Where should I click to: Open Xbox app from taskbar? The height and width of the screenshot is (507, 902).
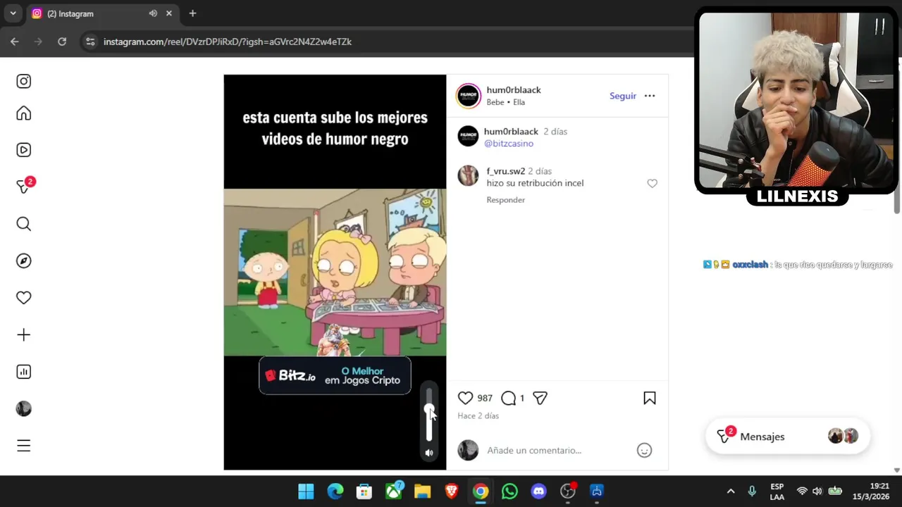point(394,491)
